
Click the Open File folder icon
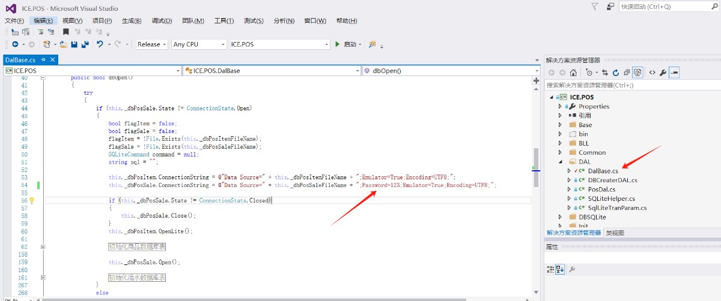(63, 44)
